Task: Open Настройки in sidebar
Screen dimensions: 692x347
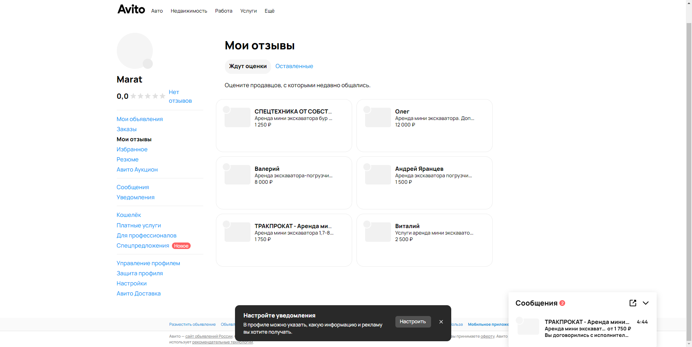Action: point(132,283)
